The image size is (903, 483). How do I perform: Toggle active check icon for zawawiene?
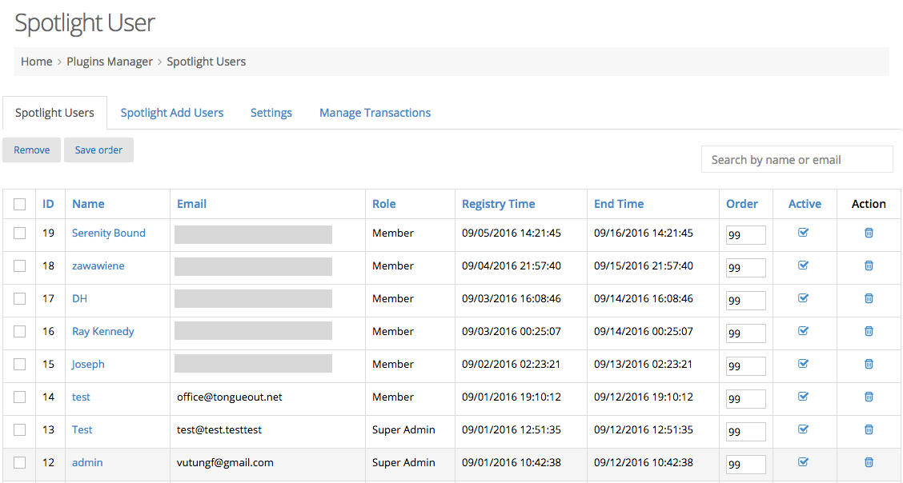[x=804, y=265]
